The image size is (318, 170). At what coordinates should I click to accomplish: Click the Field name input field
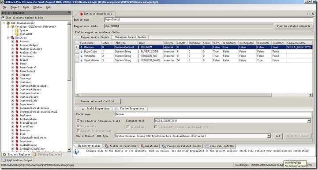(213, 114)
